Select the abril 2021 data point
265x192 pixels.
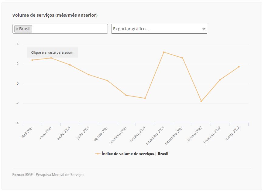(x=32, y=60)
